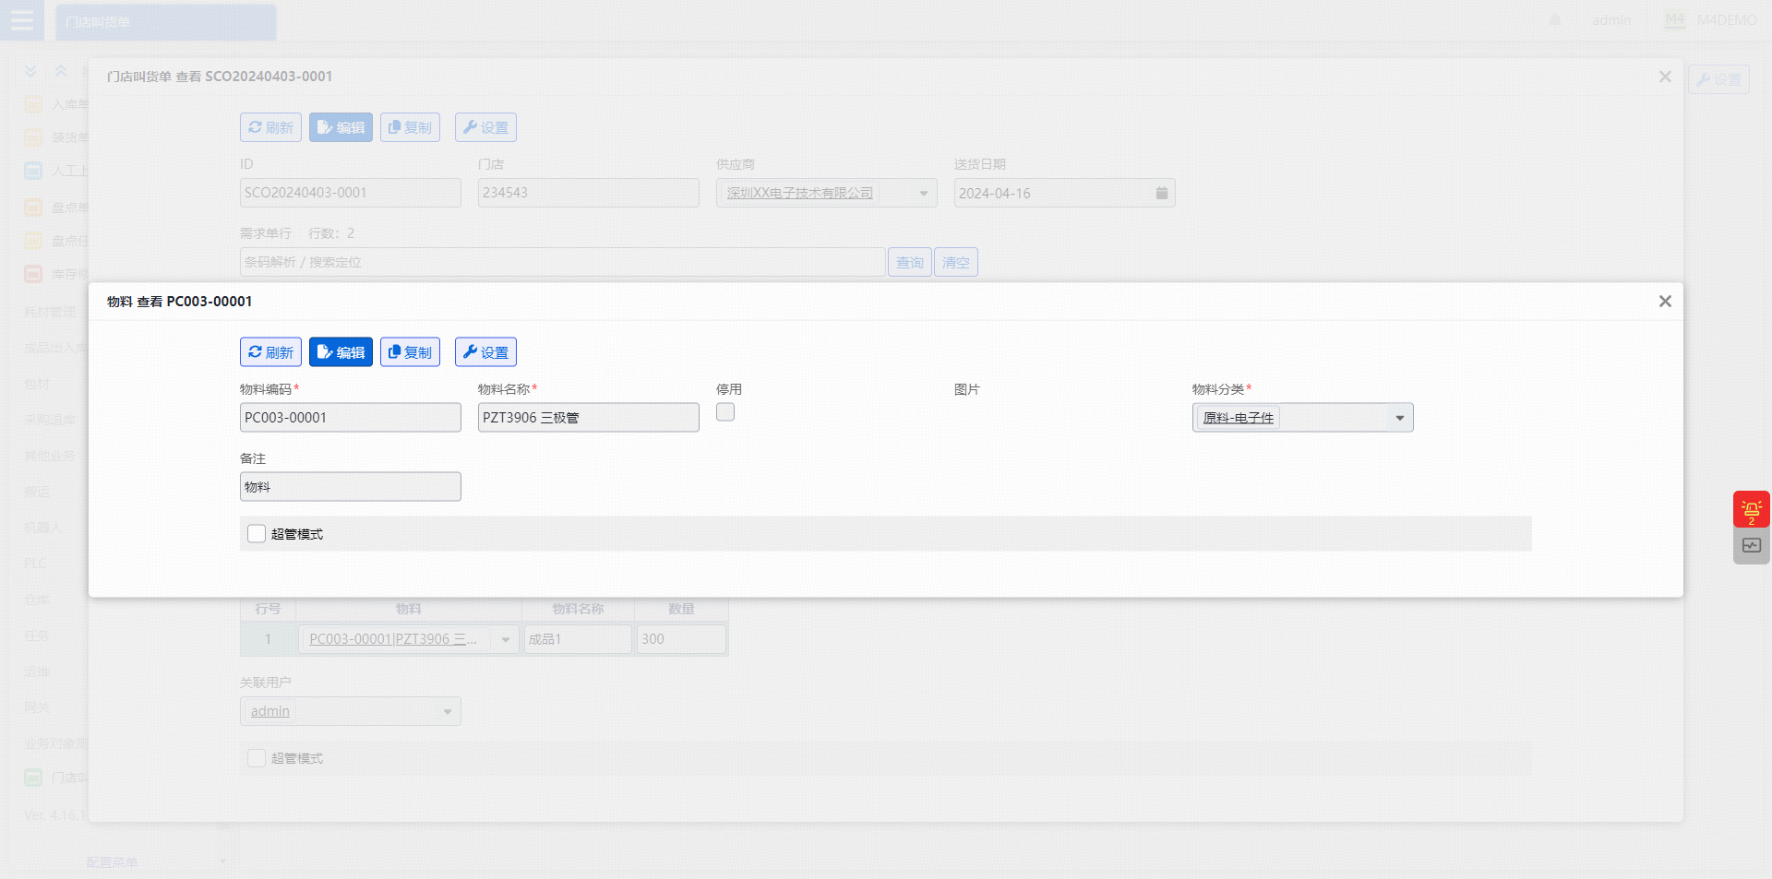Click 编辑 edit button in 物料 dialog
Image resolution: width=1772 pixels, height=879 pixels.
click(341, 352)
